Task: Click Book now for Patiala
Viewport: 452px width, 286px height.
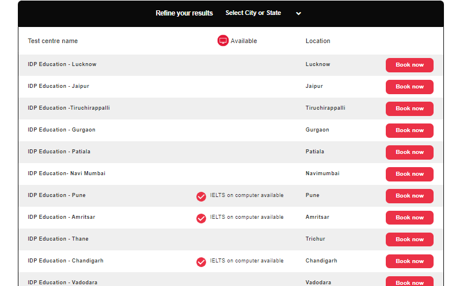Action: [409, 152]
